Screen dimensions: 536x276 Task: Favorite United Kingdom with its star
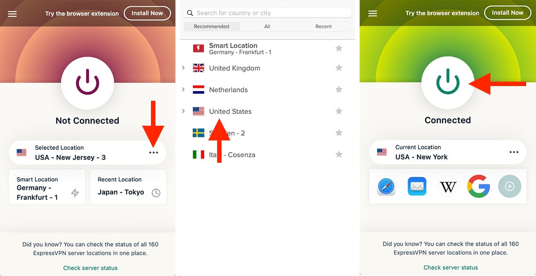339,68
